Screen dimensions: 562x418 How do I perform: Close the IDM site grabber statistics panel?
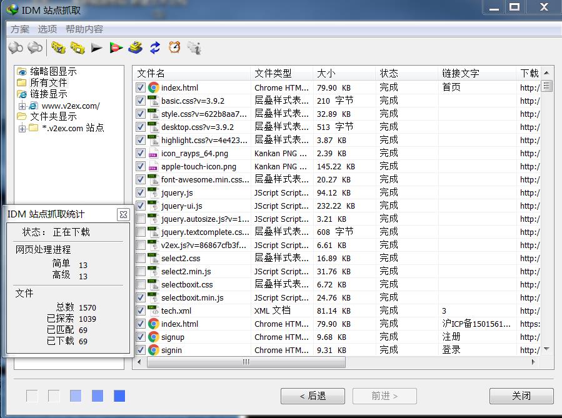tap(123, 214)
